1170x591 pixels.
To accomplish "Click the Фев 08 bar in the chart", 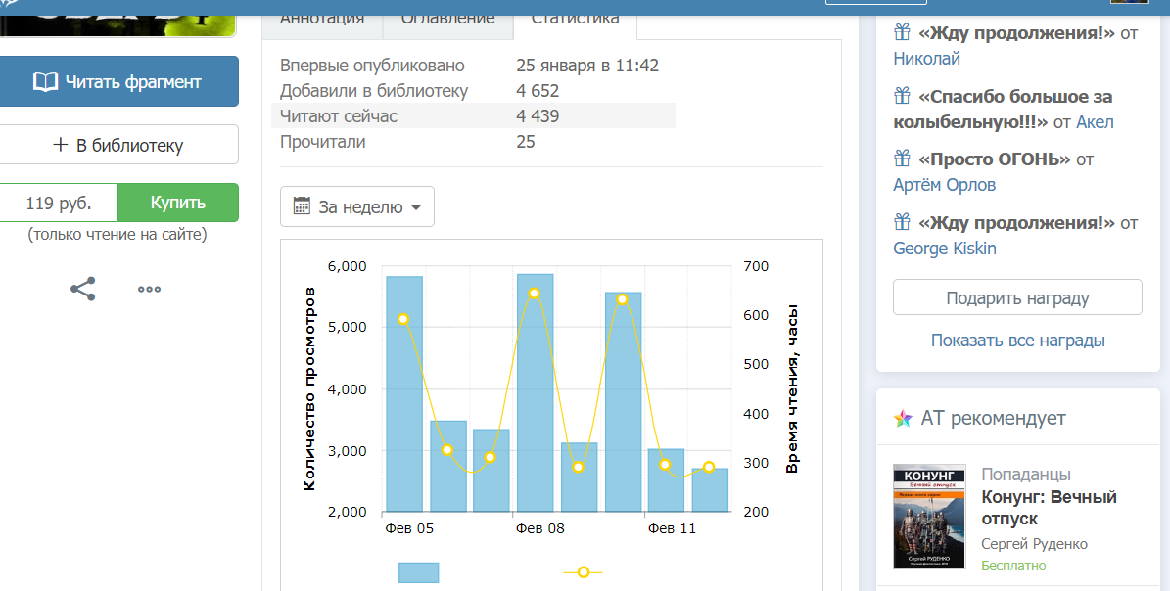I will [x=535, y=391].
